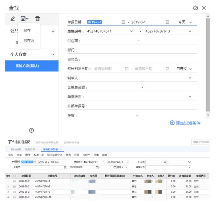
Task: Click 查找 toolbar button
Action: [x=68, y=155]
